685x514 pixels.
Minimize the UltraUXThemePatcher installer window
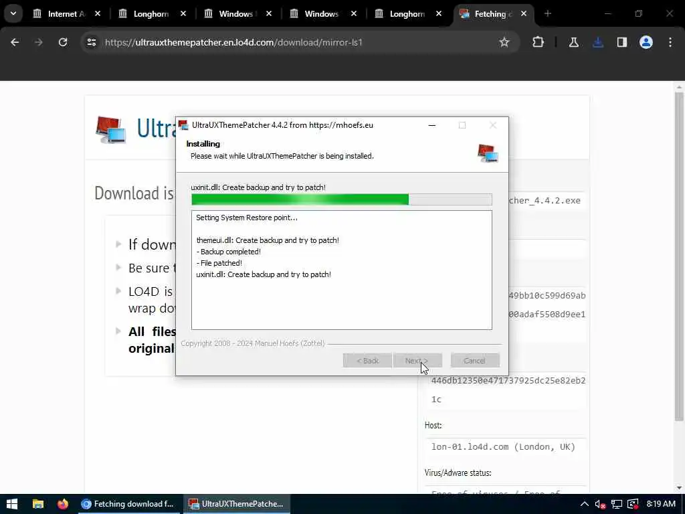pyautogui.click(x=432, y=125)
